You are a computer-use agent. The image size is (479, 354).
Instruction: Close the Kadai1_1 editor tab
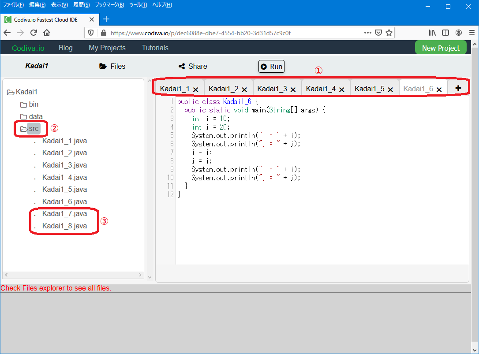(196, 89)
